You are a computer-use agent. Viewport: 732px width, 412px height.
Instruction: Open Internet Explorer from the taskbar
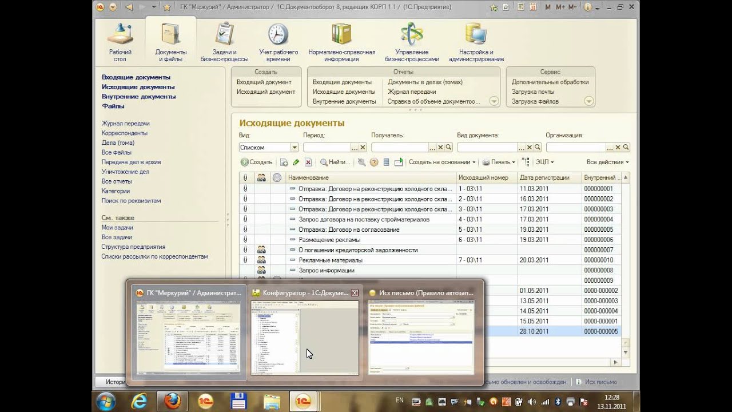click(x=139, y=401)
